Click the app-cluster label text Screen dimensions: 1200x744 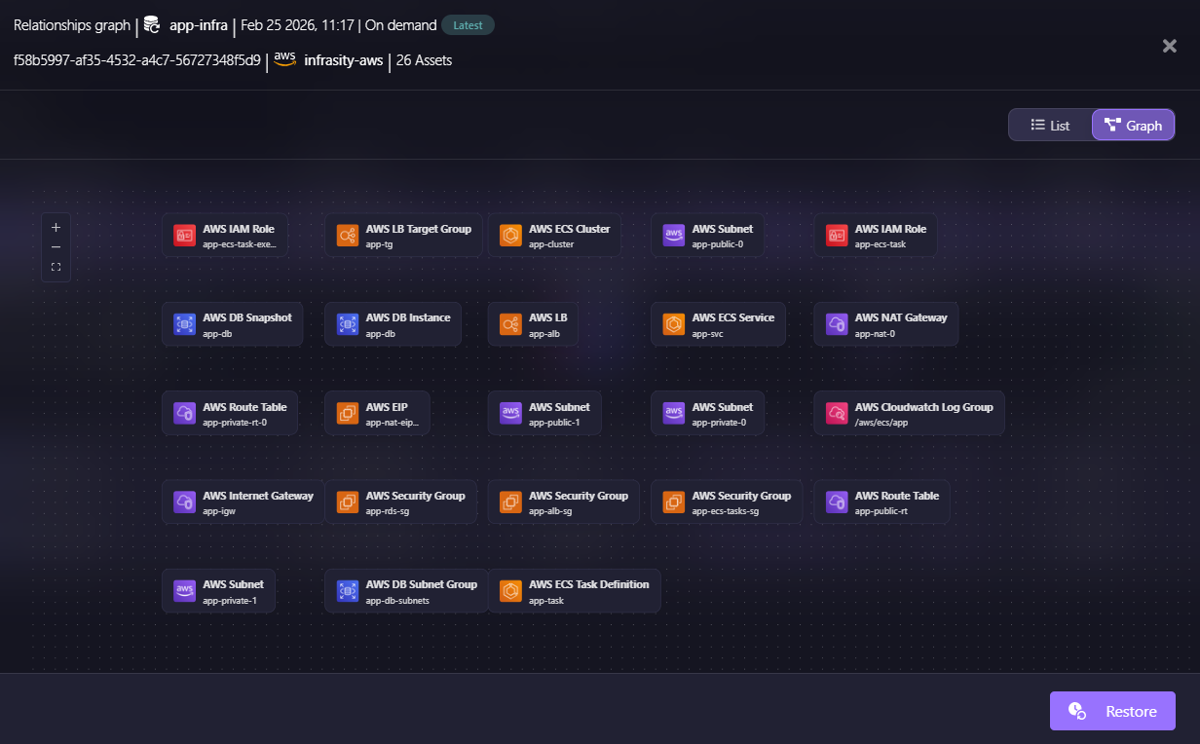551,244
